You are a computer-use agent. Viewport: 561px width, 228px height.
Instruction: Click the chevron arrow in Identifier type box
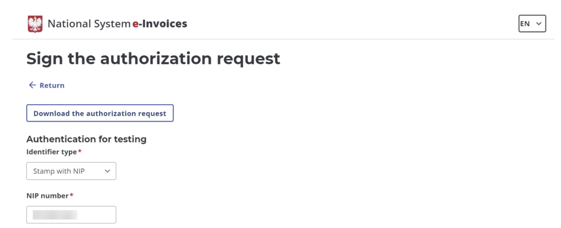pyautogui.click(x=107, y=171)
